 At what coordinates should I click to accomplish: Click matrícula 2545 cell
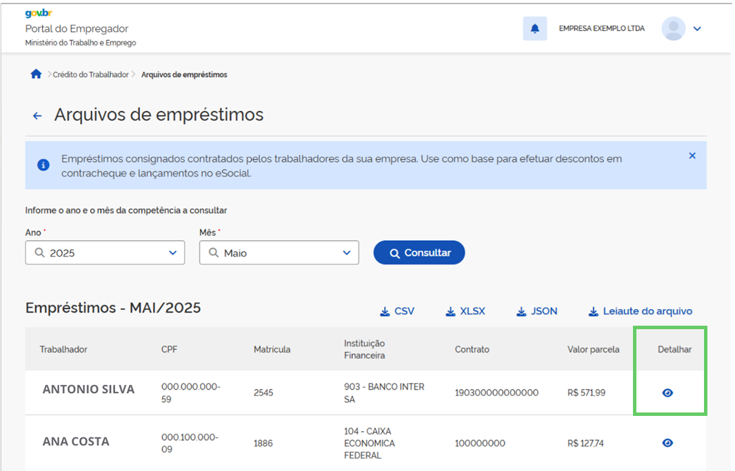pos(263,392)
